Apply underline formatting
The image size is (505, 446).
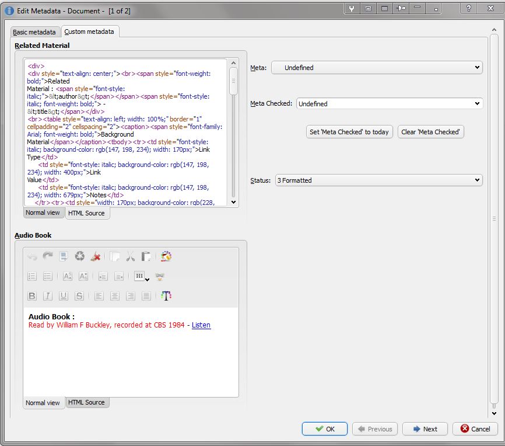[64, 297]
